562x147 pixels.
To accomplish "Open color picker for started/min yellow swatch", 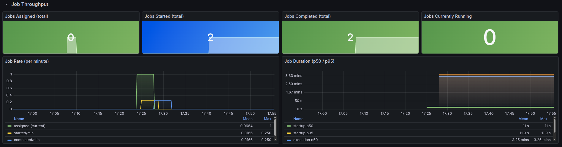I will click(x=10, y=133).
